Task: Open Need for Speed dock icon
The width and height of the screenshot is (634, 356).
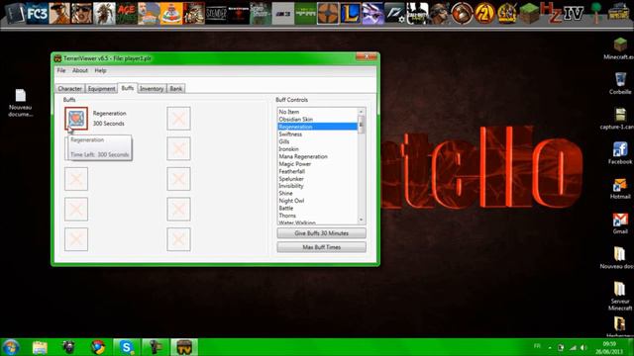Action: coord(394,14)
